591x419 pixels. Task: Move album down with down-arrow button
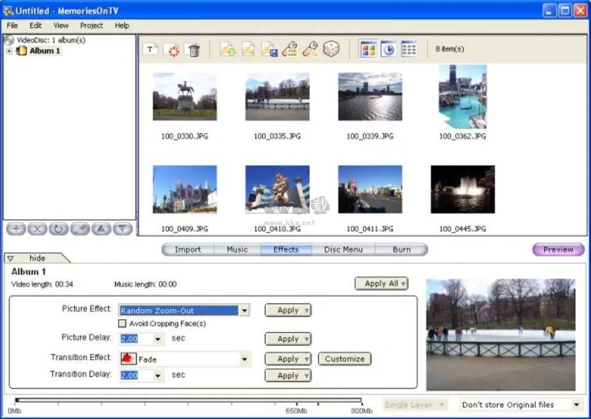pyautogui.click(x=122, y=229)
